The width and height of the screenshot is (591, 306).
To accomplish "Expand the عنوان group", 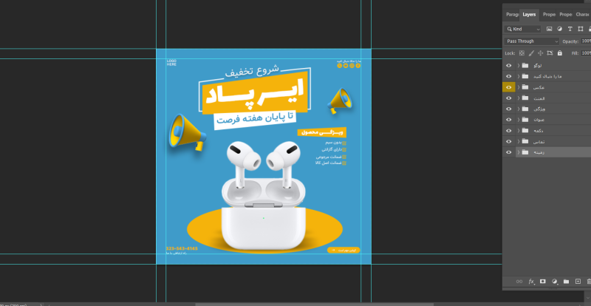I will 519,120.
